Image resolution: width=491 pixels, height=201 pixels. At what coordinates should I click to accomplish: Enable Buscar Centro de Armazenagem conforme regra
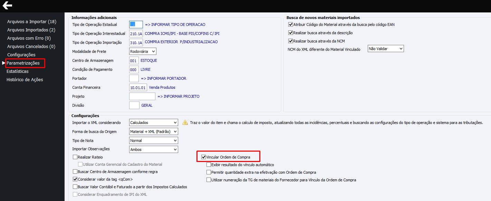[75, 172]
